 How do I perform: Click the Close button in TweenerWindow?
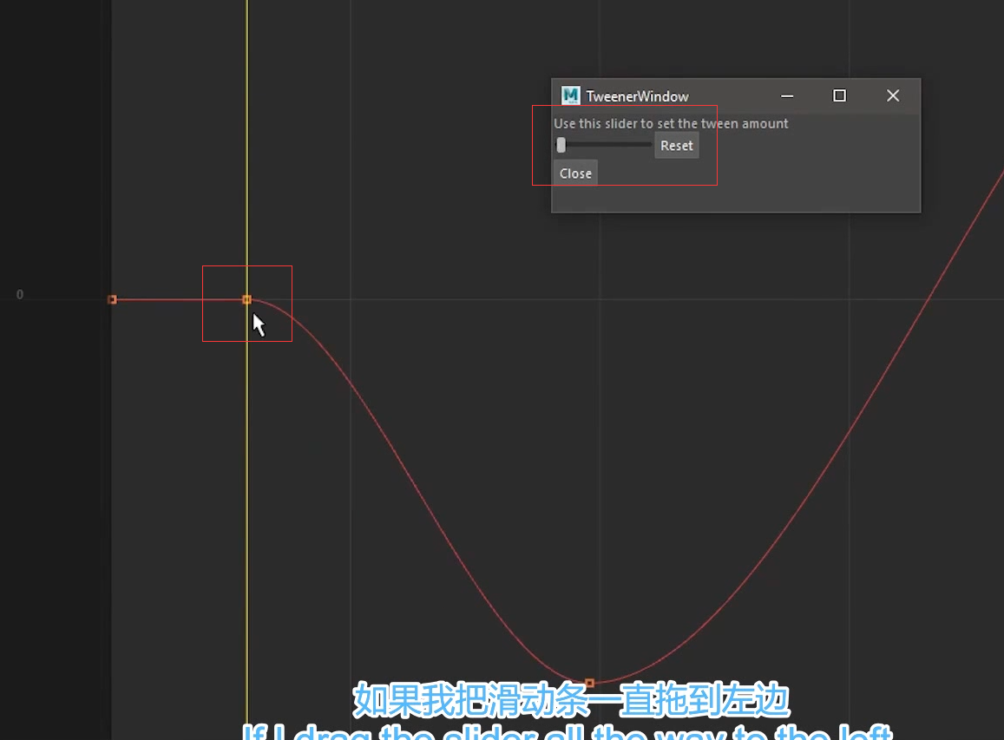pyautogui.click(x=575, y=174)
